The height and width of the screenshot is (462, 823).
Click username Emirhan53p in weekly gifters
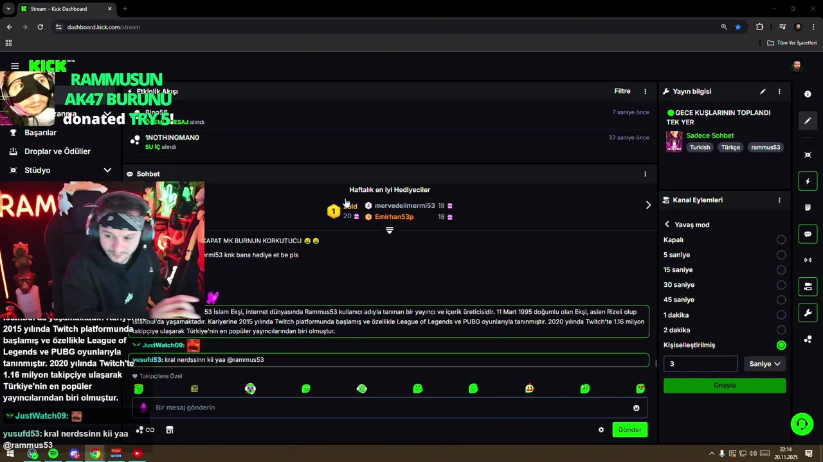394,217
